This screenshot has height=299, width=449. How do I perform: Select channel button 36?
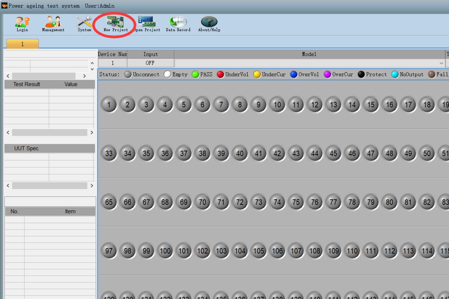click(x=165, y=153)
